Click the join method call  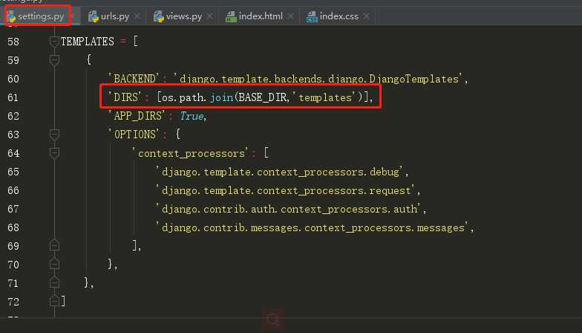point(221,97)
